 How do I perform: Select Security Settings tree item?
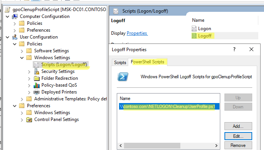58,71
